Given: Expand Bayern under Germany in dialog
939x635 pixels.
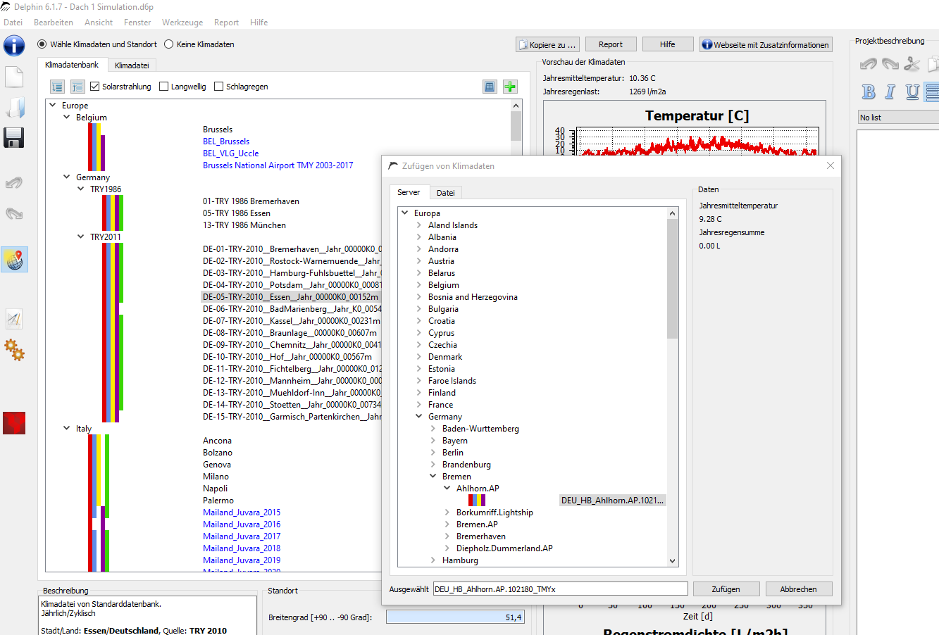Looking at the screenshot, I should point(433,441).
